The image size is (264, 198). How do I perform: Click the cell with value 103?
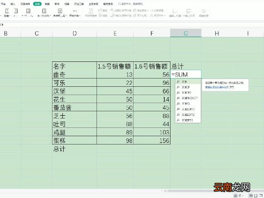[x=152, y=132]
